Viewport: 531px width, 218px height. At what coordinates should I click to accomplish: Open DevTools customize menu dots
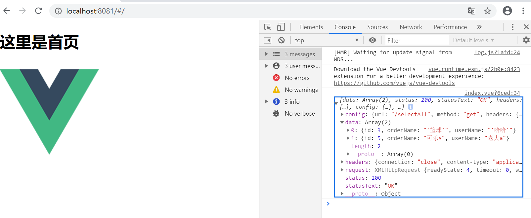(x=512, y=27)
